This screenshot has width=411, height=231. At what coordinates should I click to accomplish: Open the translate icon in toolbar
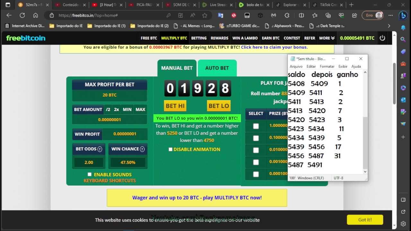point(221,15)
